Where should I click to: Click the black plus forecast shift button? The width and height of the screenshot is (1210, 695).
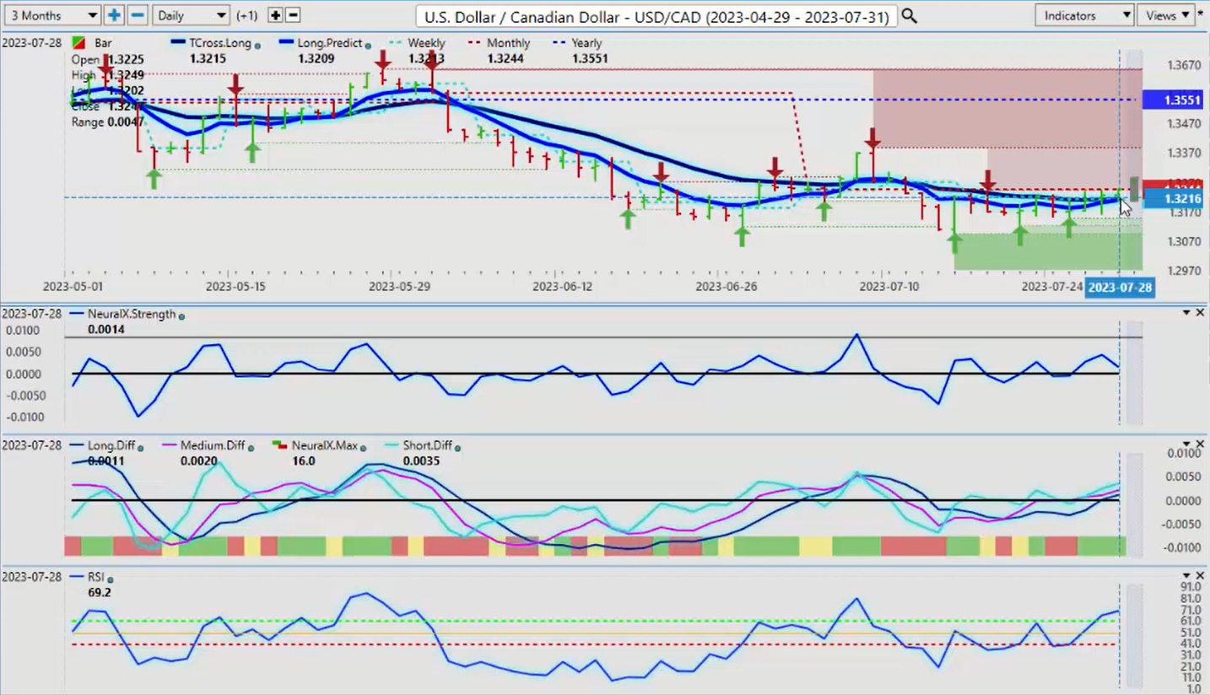[x=275, y=15]
